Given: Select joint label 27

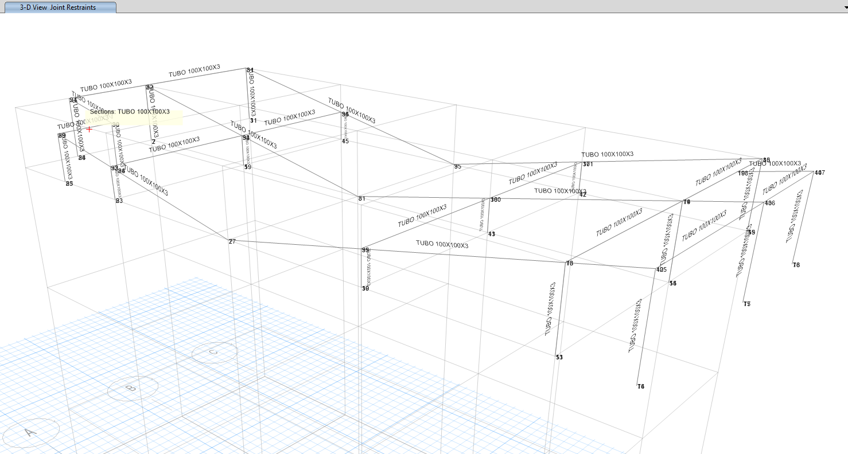Looking at the screenshot, I should (x=232, y=242).
